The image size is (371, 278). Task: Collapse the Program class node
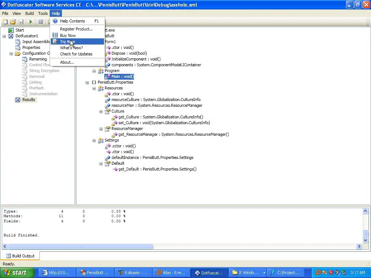tap(94, 71)
